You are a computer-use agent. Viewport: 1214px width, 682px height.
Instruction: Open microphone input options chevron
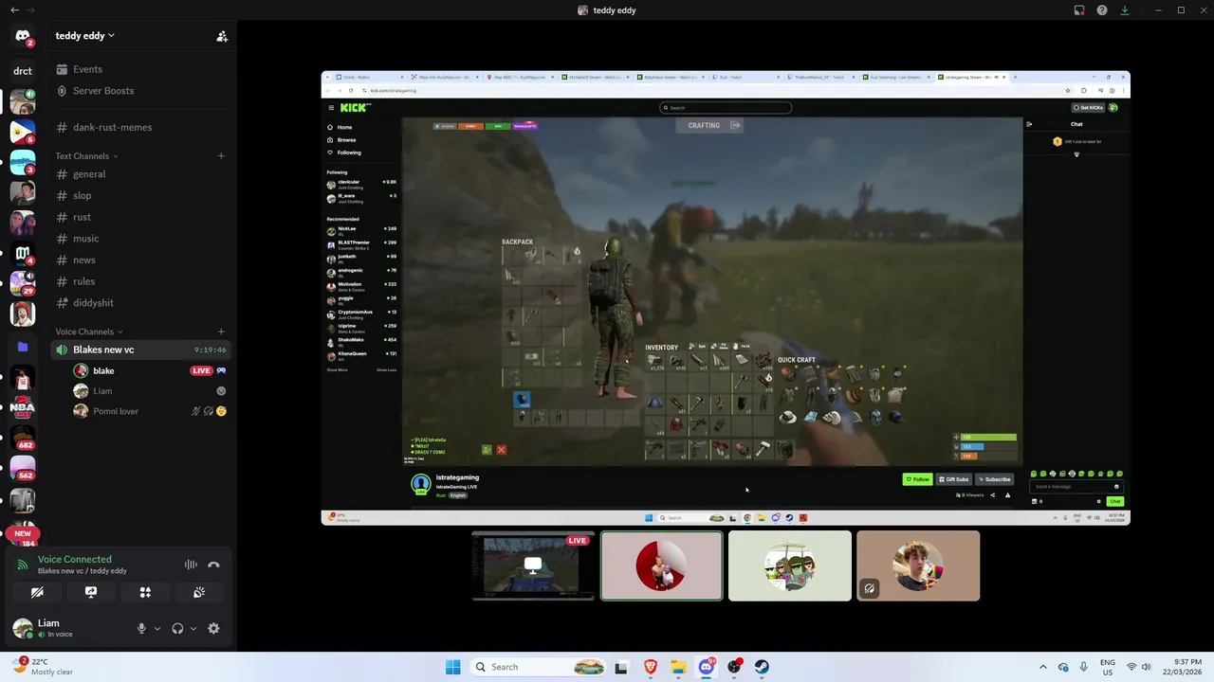157,628
